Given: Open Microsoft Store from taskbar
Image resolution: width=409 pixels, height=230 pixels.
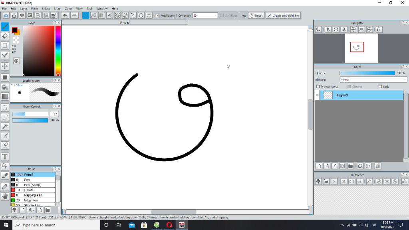Looking at the screenshot, I should [144, 225].
